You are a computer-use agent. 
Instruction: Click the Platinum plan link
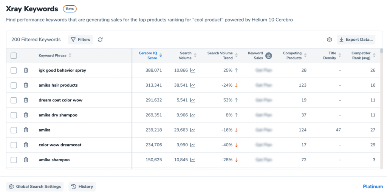pyautogui.click(x=373, y=187)
